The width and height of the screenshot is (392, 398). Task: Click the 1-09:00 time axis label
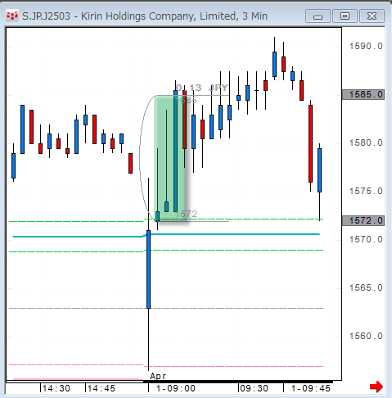point(175,388)
